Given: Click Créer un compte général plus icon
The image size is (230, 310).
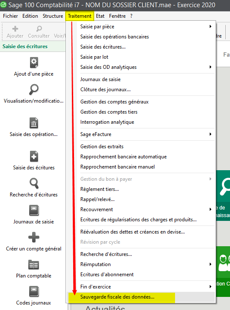Looking at the screenshot, I should [34, 237].
